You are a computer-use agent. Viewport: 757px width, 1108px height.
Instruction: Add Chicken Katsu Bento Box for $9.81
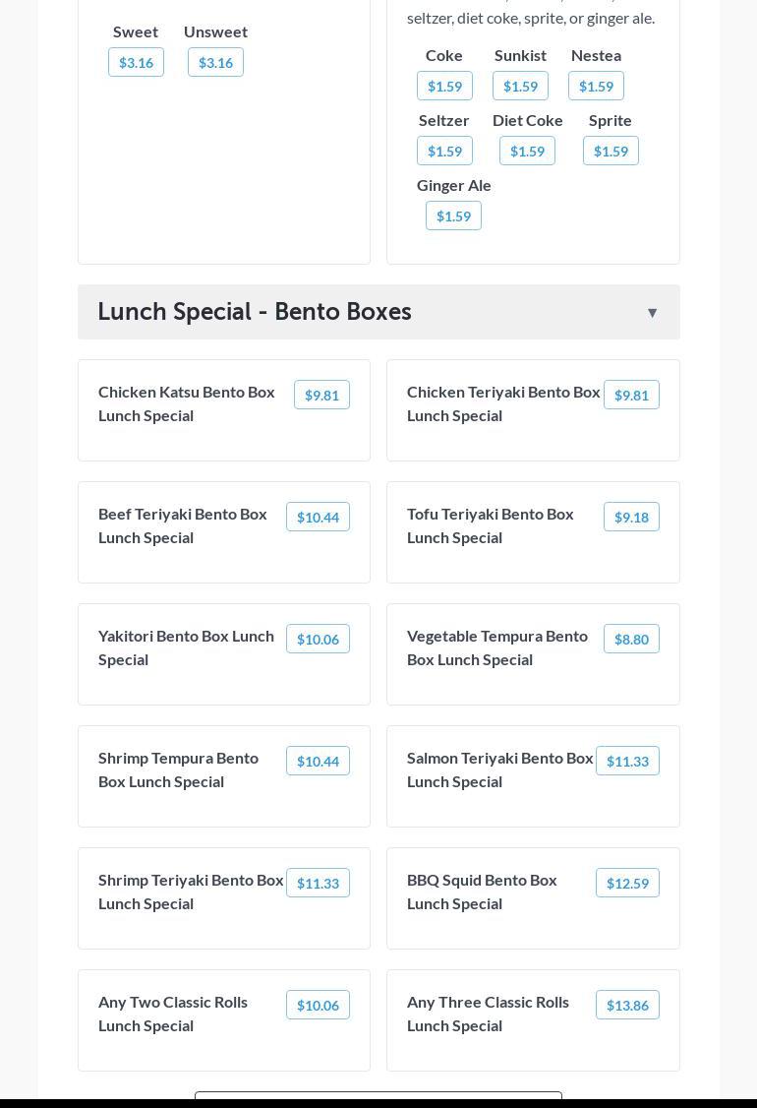(x=321, y=395)
